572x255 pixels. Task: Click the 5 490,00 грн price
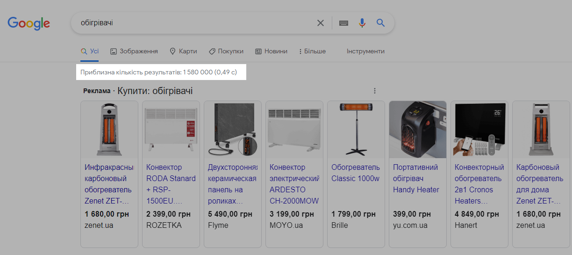click(230, 214)
